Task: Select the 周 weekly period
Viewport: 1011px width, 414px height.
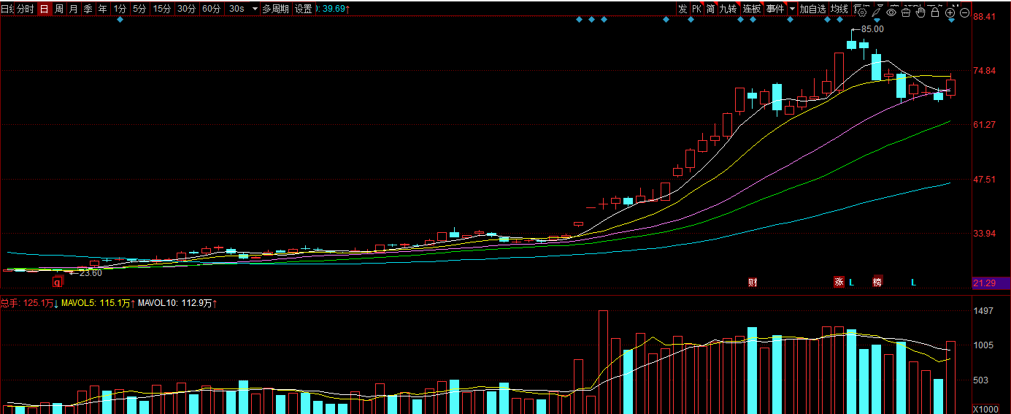Action: tap(58, 9)
